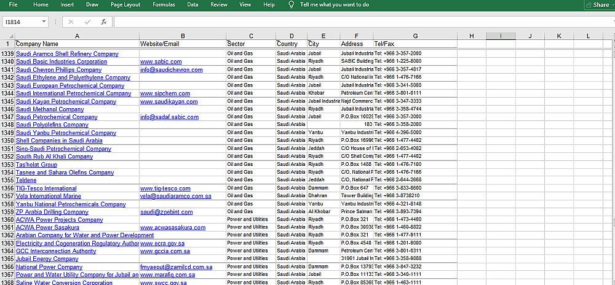The height and width of the screenshot is (285, 615).
Task: Open www.acwasasakura.com link
Action: 173,227
